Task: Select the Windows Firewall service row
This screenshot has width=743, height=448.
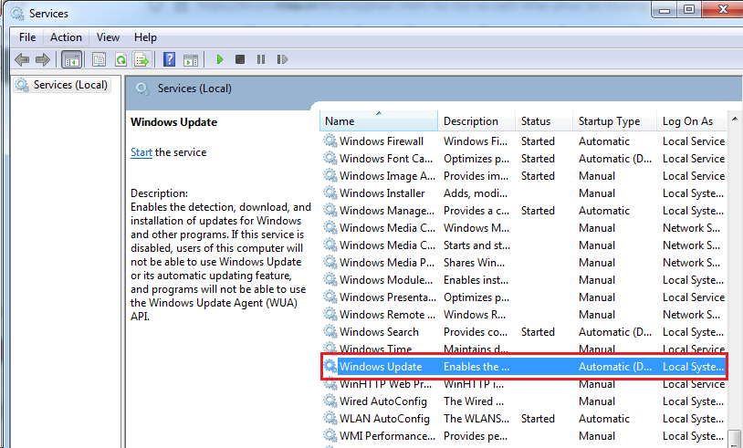Action: pos(524,141)
